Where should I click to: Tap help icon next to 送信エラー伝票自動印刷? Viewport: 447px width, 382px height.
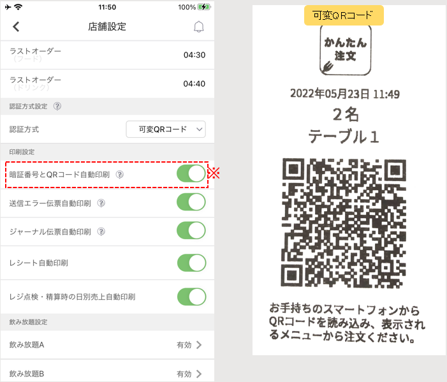tap(101, 203)
